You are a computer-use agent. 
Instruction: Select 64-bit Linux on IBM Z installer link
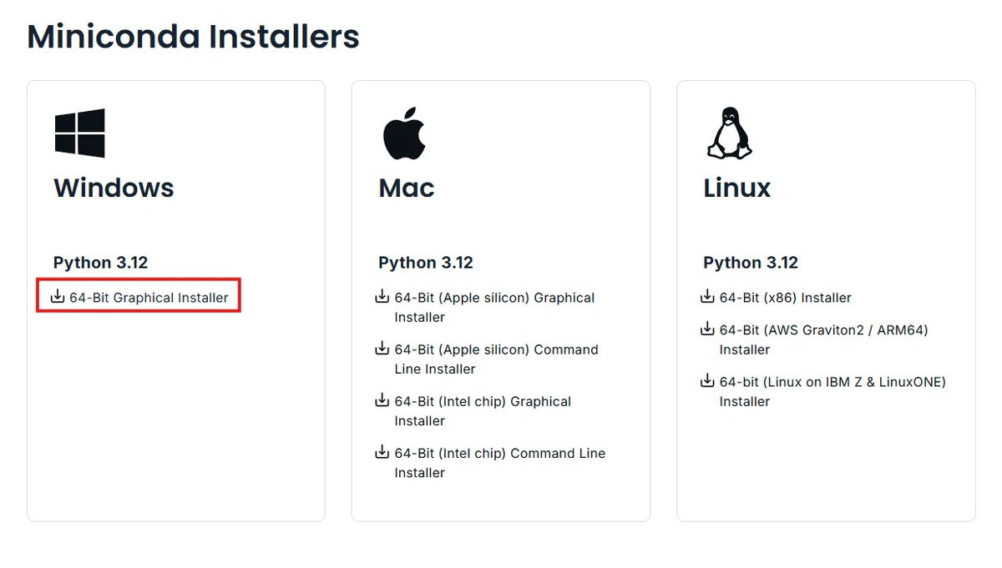(x=832, y=392)
